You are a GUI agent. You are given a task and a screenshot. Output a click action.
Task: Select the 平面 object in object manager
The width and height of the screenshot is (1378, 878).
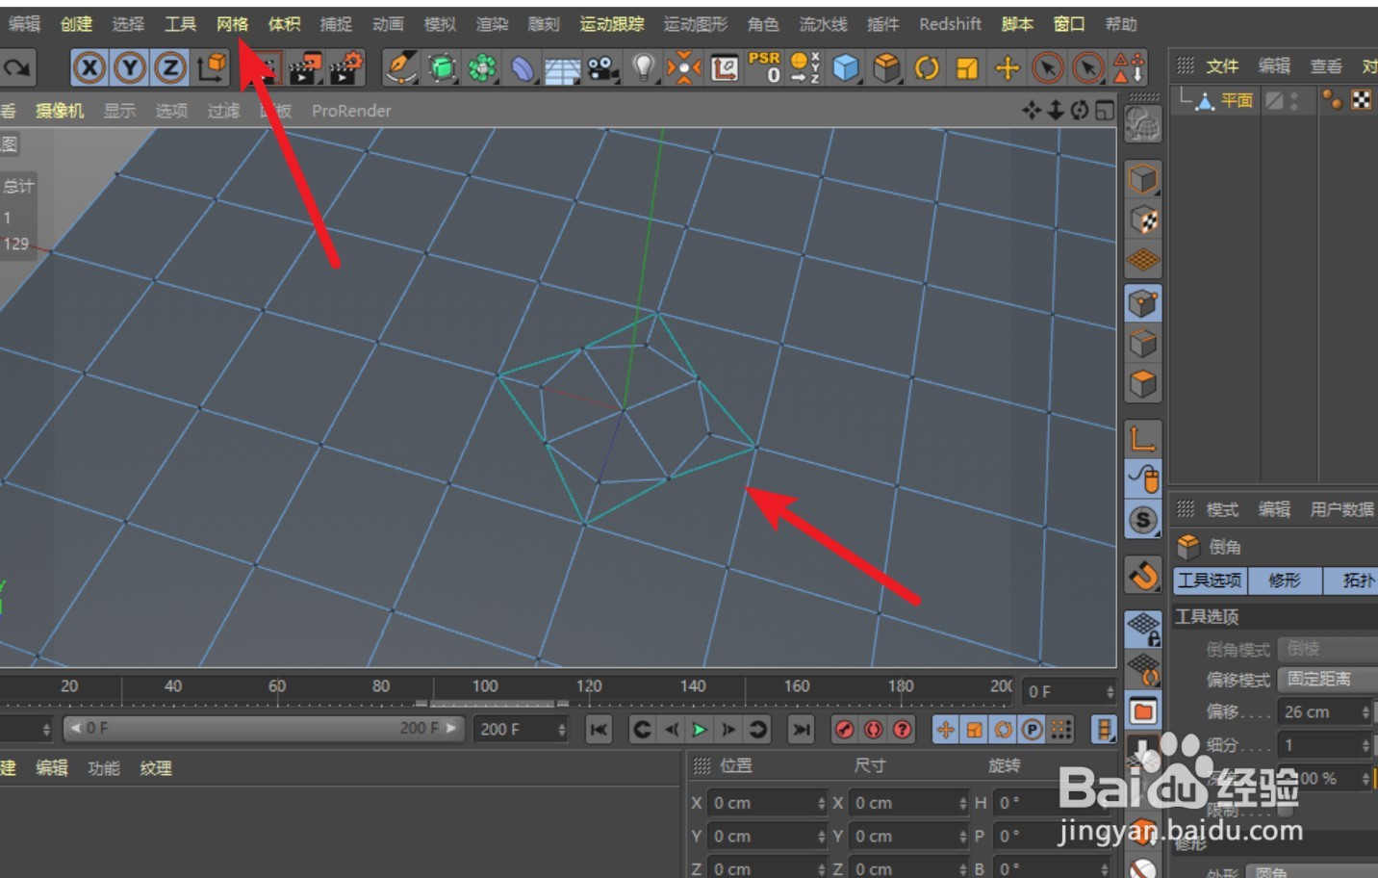pyautogui.click(x=1238, y=100)
